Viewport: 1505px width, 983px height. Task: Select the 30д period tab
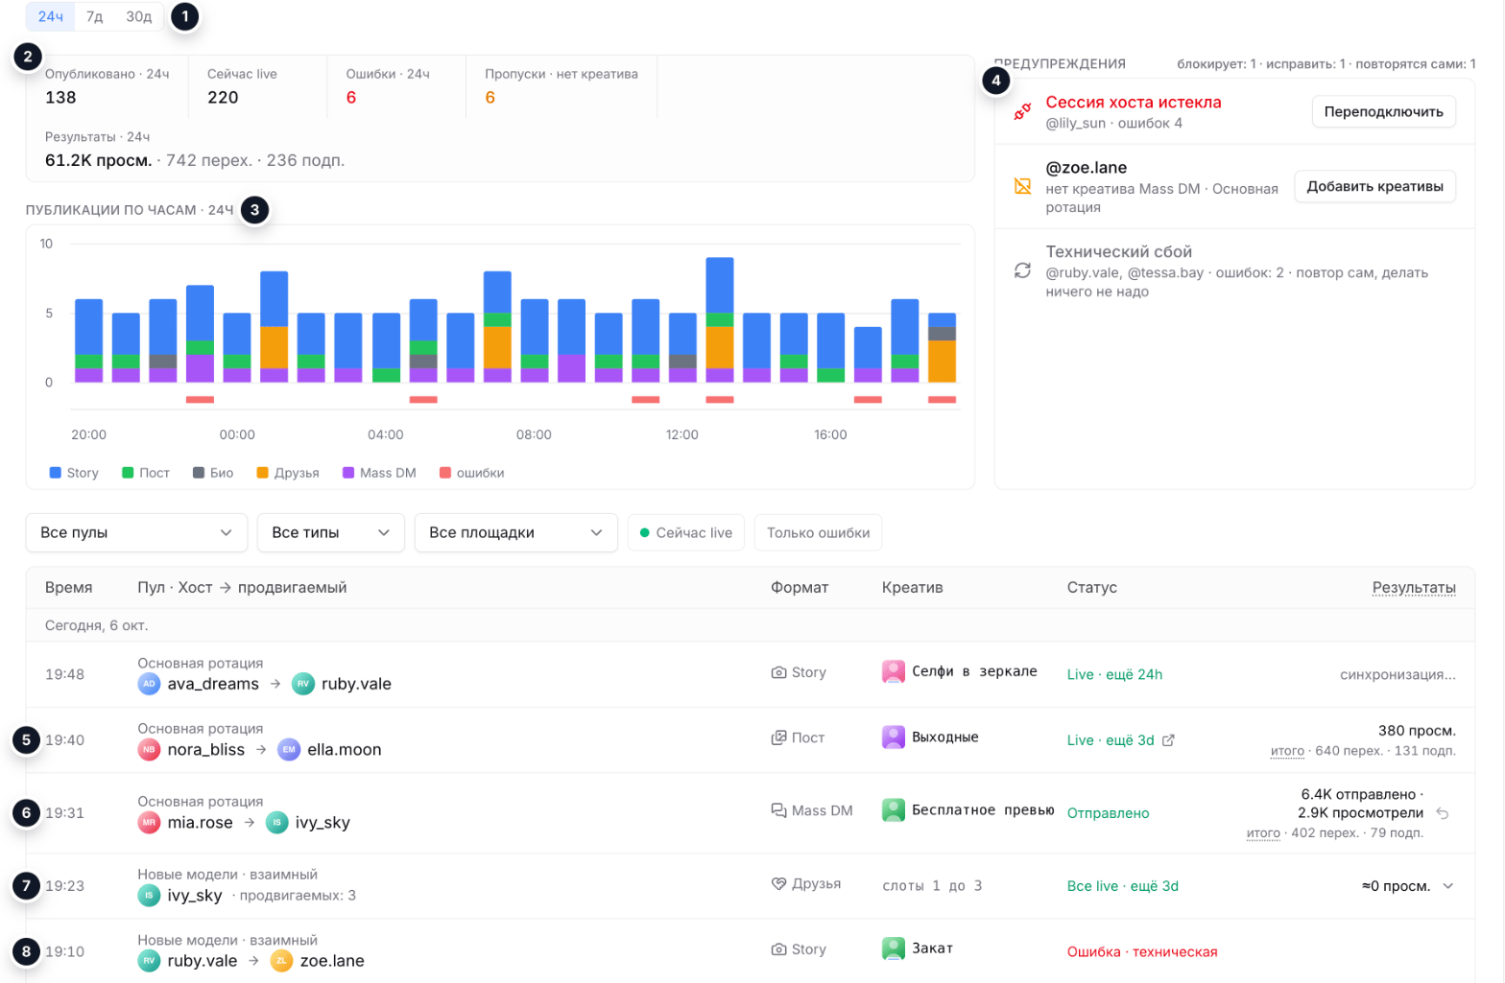(139, 17)
